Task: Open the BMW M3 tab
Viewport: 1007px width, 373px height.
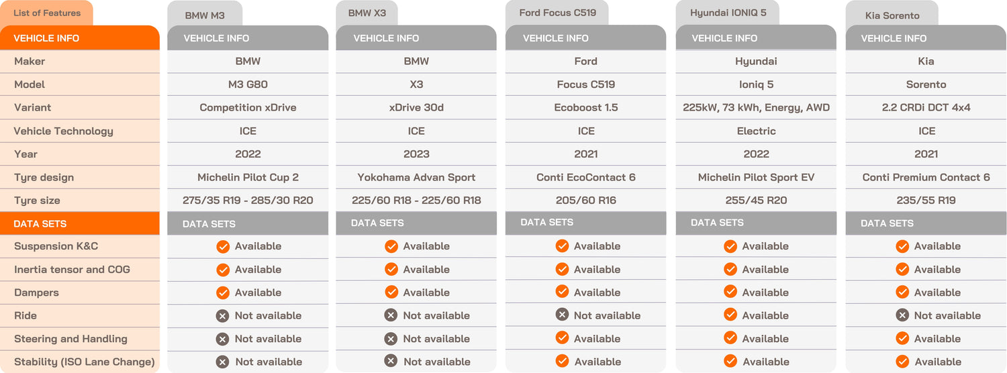Action: (205, 15)
